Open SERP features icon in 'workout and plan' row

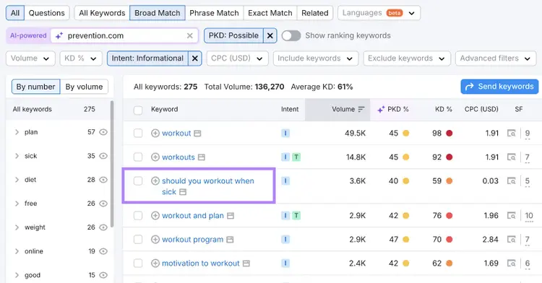pos(511,216)
